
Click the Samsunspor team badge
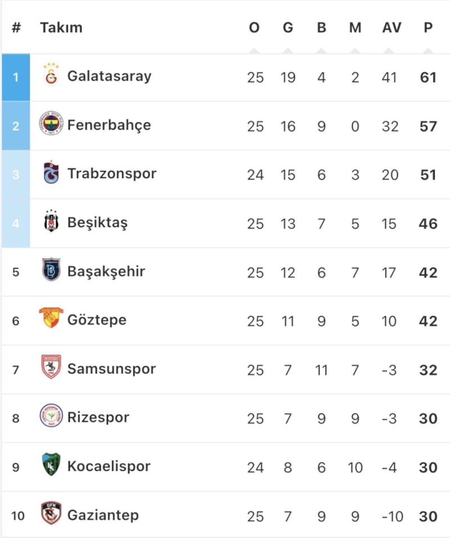[51, 368]
